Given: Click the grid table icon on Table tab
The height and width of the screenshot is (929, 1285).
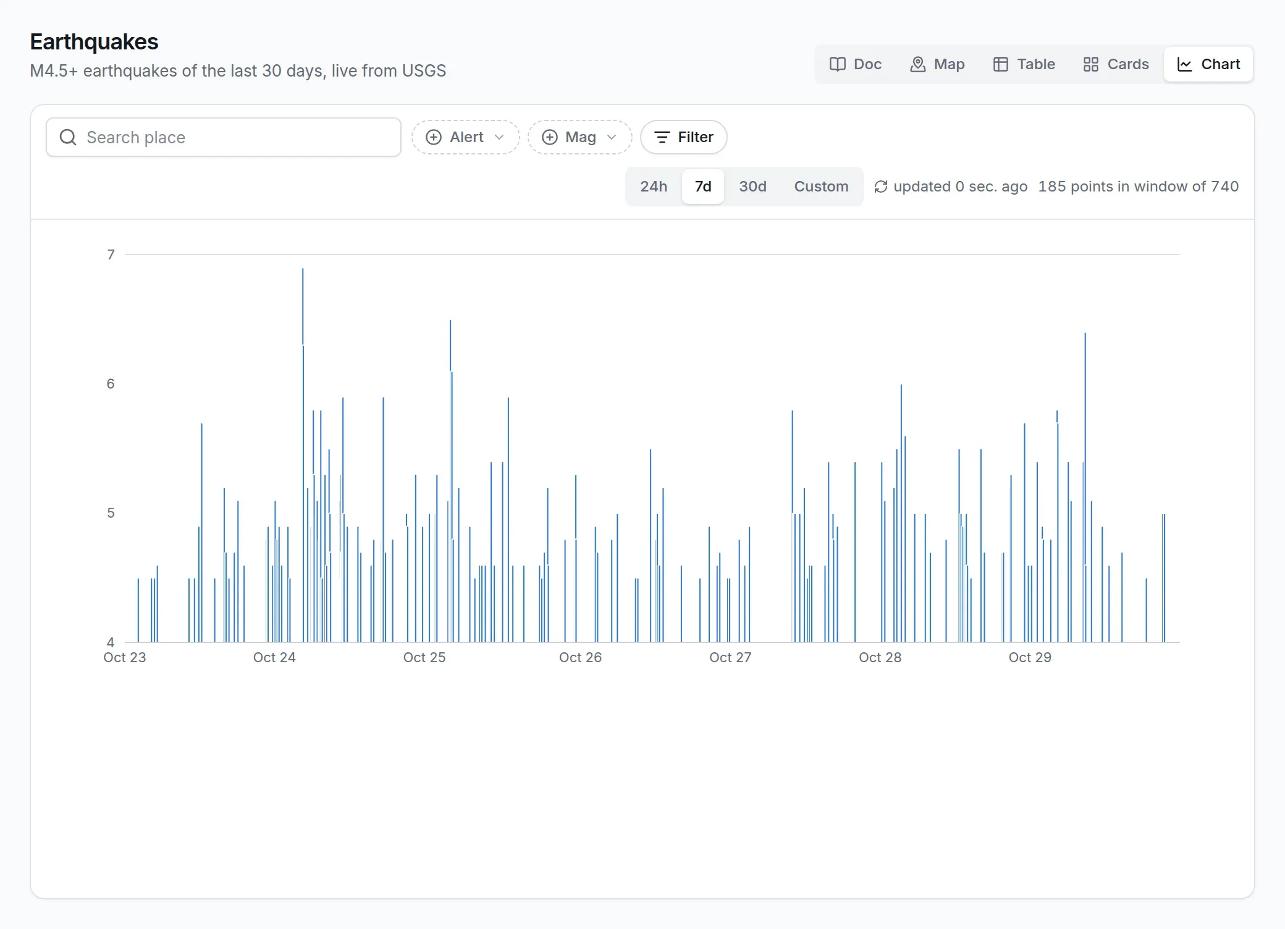Looking at the screenshot, I should tap(1001, 64).
